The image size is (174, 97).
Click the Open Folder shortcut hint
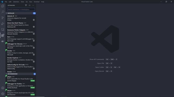click(100, 67)
